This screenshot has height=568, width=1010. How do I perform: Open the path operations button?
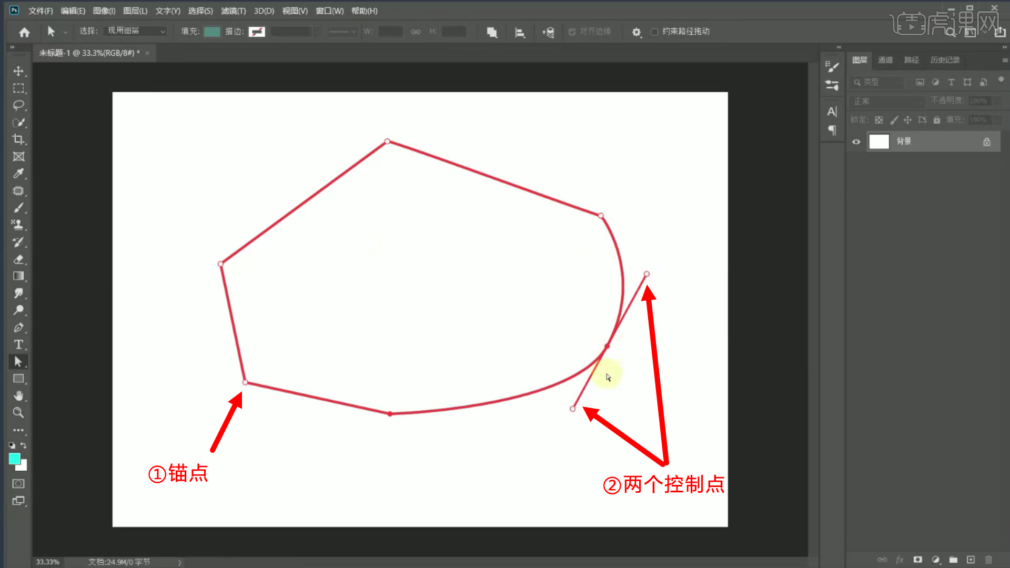click(x=492, y=32)
